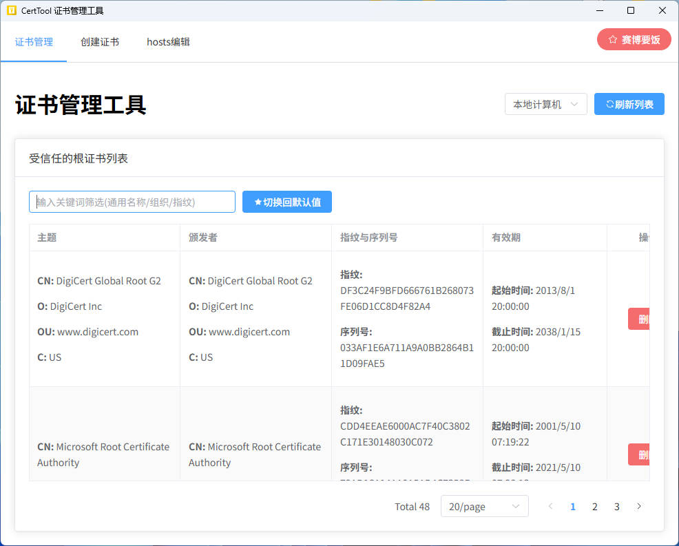Open the 20/page page size dropdown
Screen dimensions: 679x546
point(485,506)
